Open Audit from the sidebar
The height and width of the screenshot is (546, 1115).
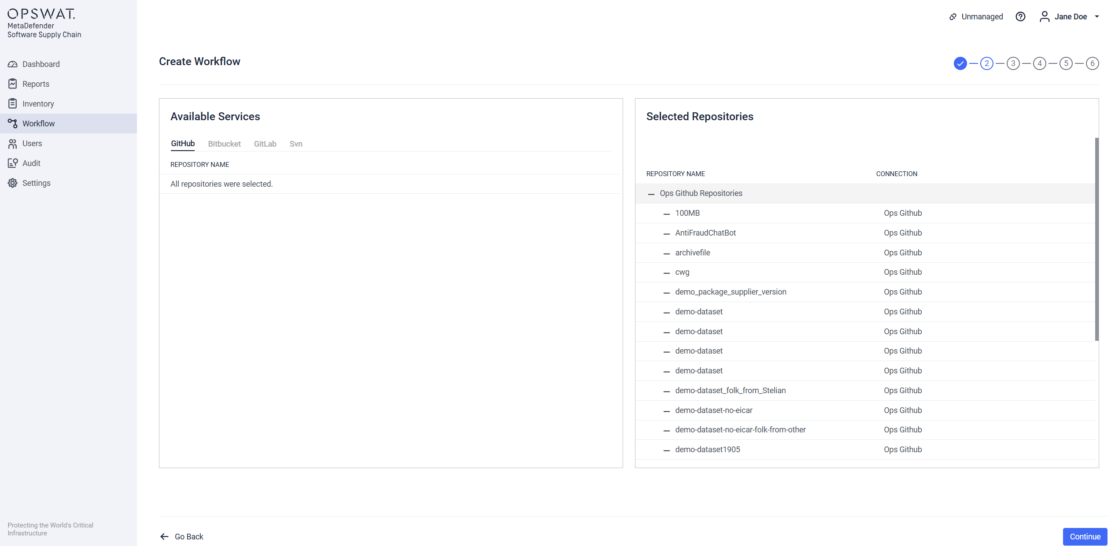[x=68, y=163]
